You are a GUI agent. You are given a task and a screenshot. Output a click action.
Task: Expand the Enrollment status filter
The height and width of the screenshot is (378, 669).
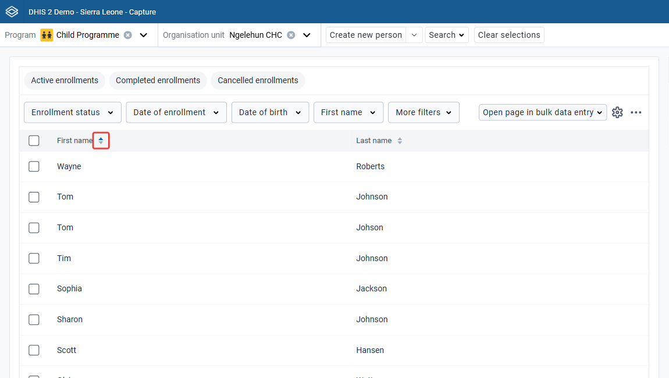(73, 112)
